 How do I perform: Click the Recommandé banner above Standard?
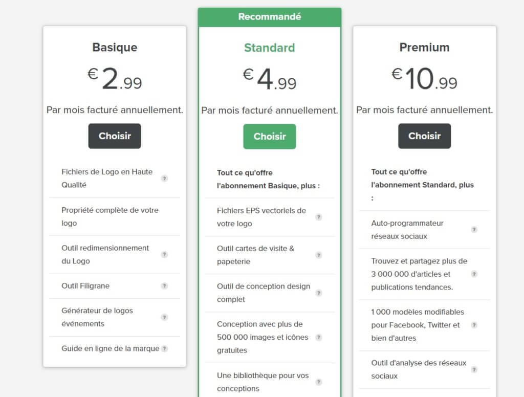click(x=269, y=17)
